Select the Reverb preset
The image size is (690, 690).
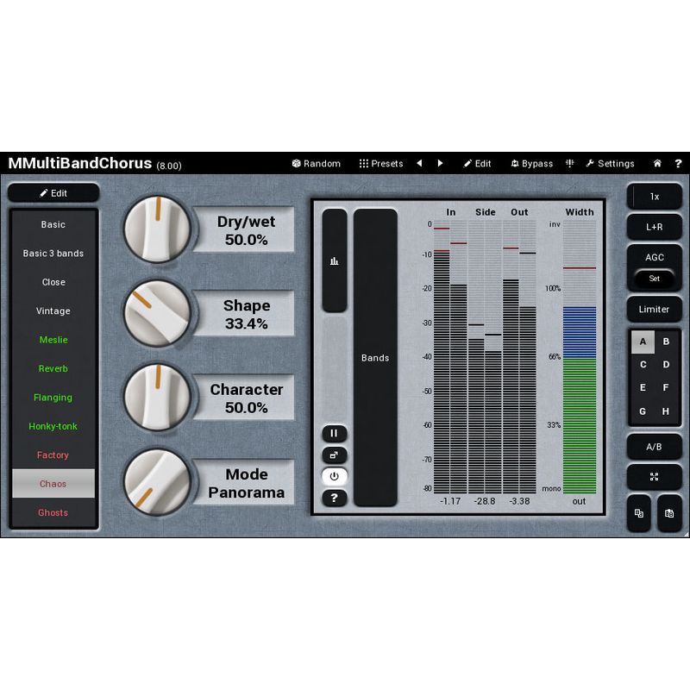click(x=53, y=369)
